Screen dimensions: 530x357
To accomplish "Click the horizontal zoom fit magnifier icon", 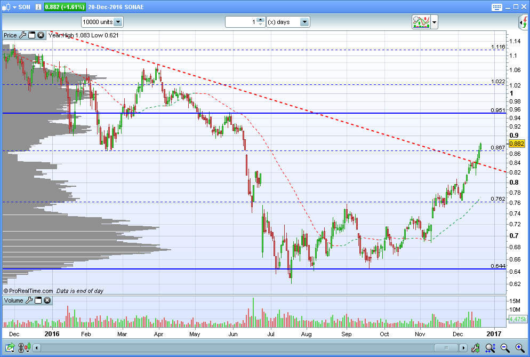I will (490, 347).
